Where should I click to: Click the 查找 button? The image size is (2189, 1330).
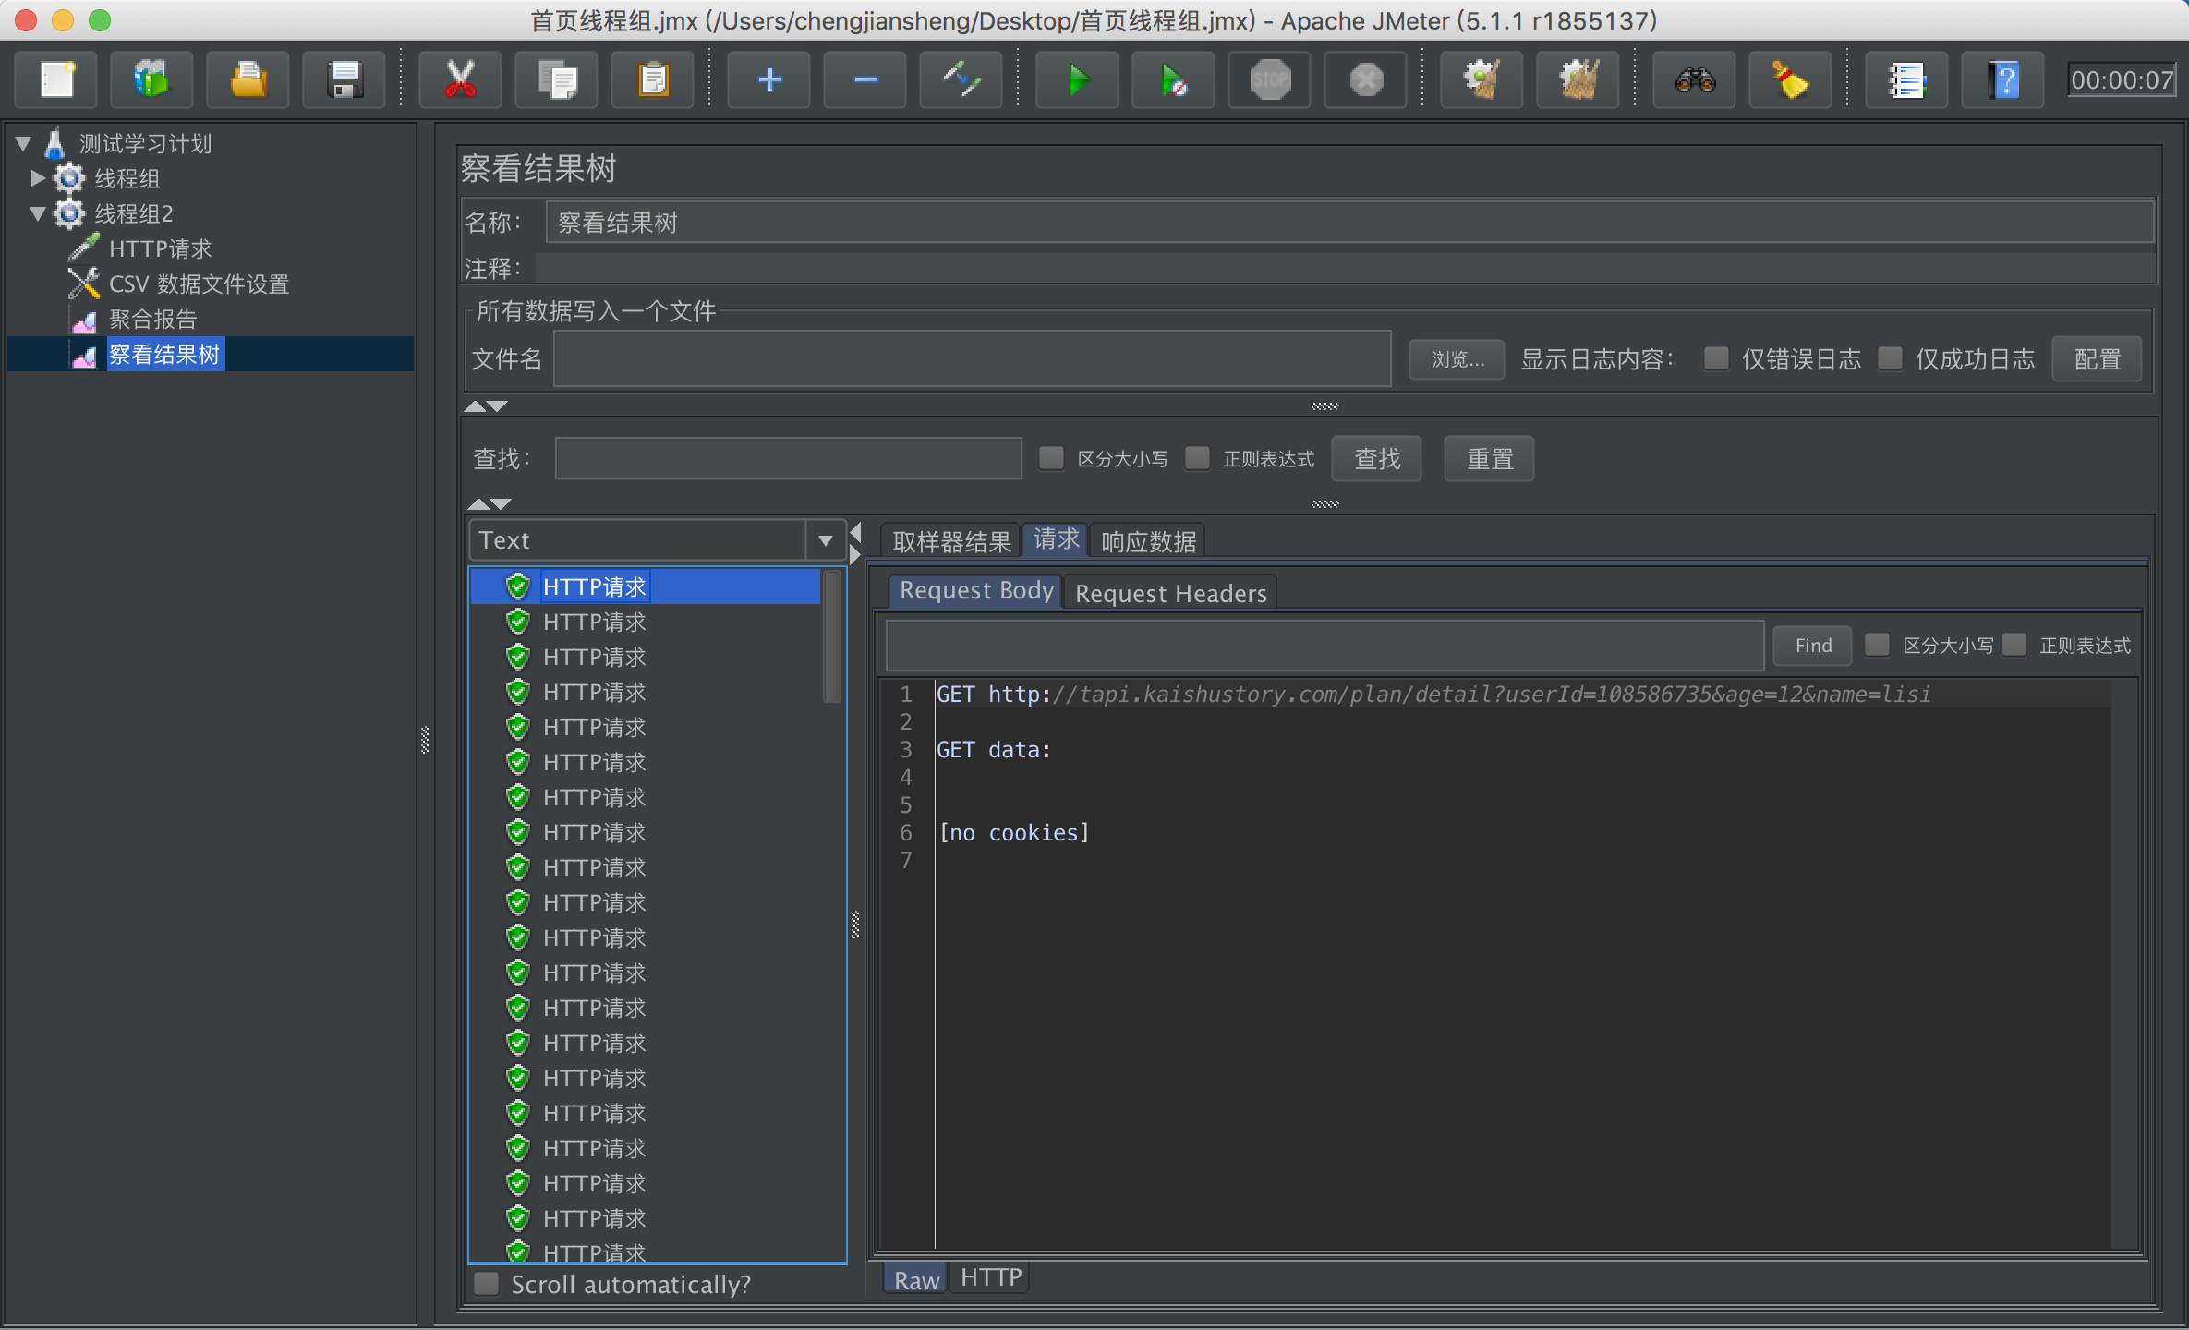coord(1376,459)
